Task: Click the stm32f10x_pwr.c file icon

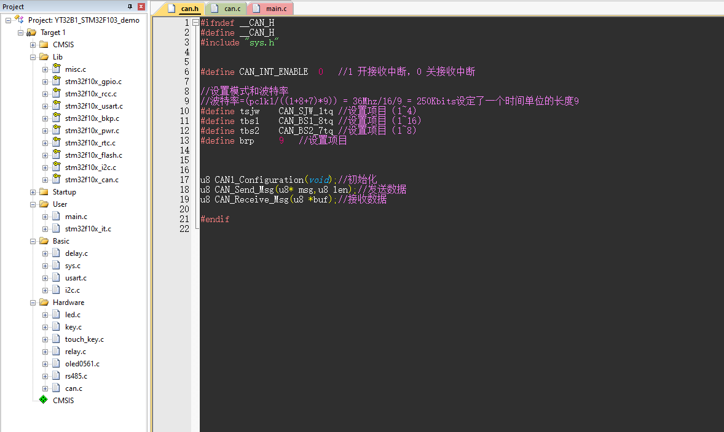Action: click(57, 129)
